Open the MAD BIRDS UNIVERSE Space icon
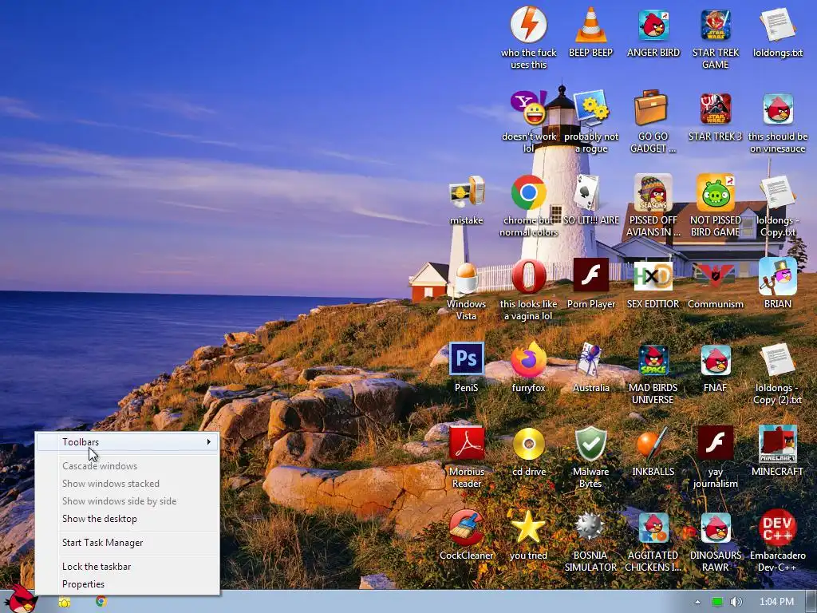The image size is (817, 613). 653,361
